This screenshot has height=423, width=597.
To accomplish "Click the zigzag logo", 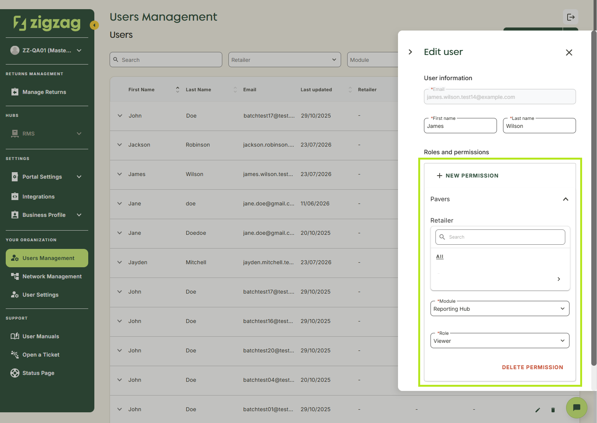I will pyautogui.click(x=47, y=23).
